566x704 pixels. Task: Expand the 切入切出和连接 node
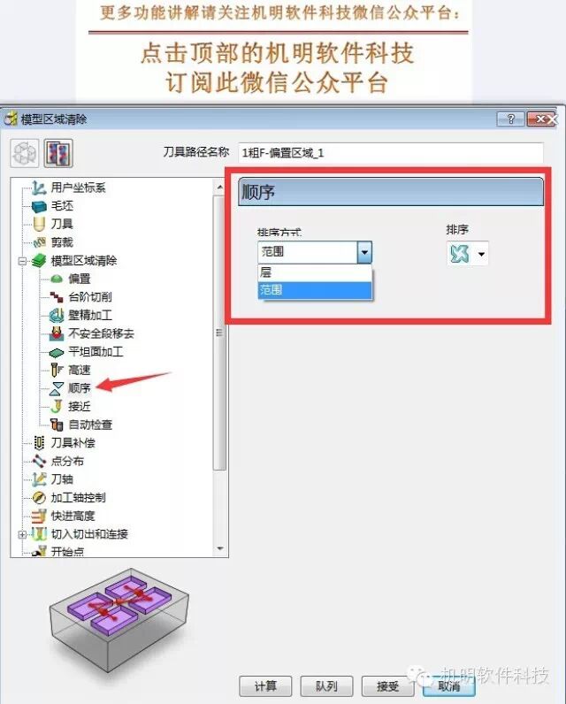click(x=22, y=534)
